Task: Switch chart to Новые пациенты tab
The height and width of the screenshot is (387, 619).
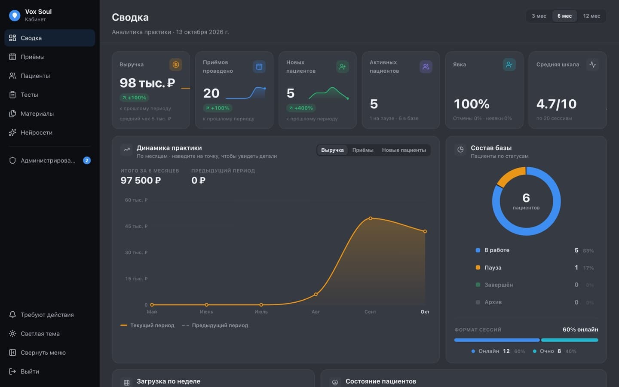Action: 404,150
